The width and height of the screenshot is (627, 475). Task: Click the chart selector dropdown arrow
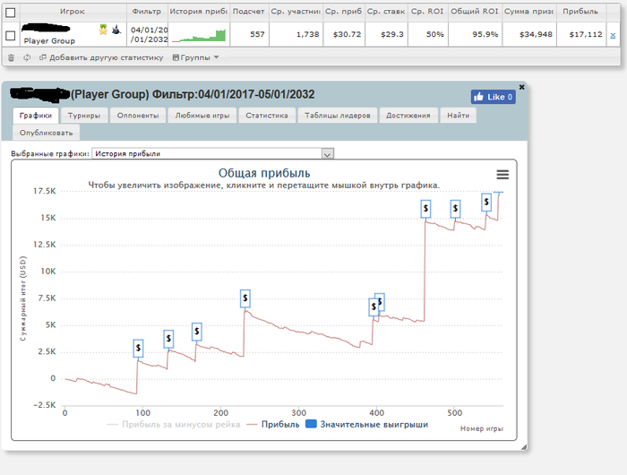(328, 154)
